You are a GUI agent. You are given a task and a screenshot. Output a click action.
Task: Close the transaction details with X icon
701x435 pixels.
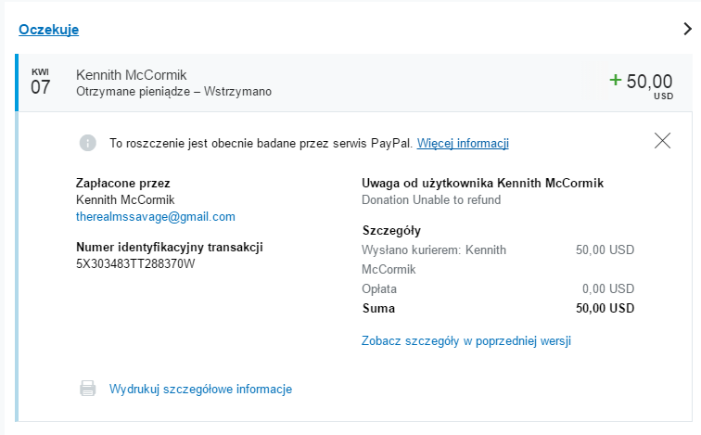pyautogui.click(x=662, y=140)
